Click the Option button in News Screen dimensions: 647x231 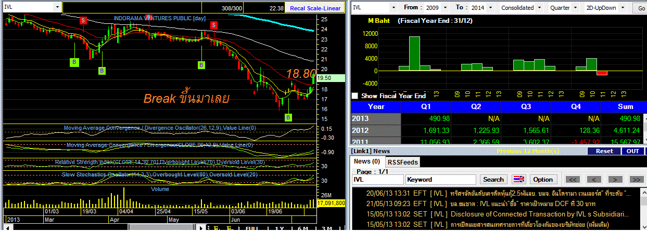(543, 180)
